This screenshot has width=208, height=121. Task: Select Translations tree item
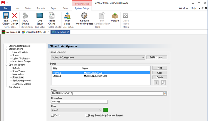[14, 87]
